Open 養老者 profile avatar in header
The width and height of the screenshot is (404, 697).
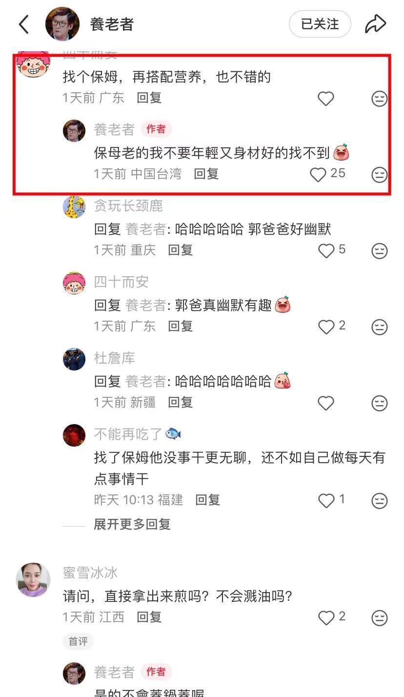click(62, 24)
